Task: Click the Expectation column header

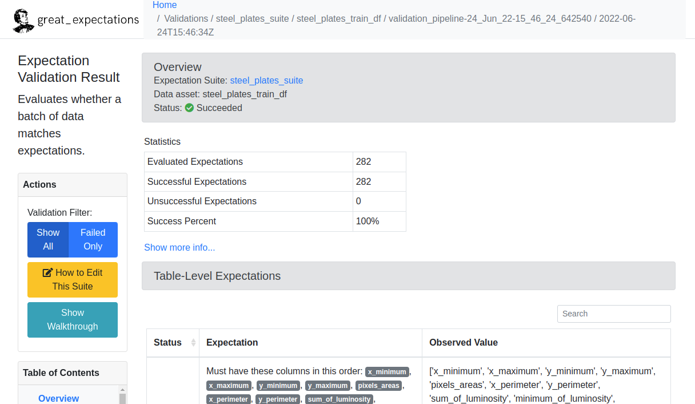Action: 232,342
